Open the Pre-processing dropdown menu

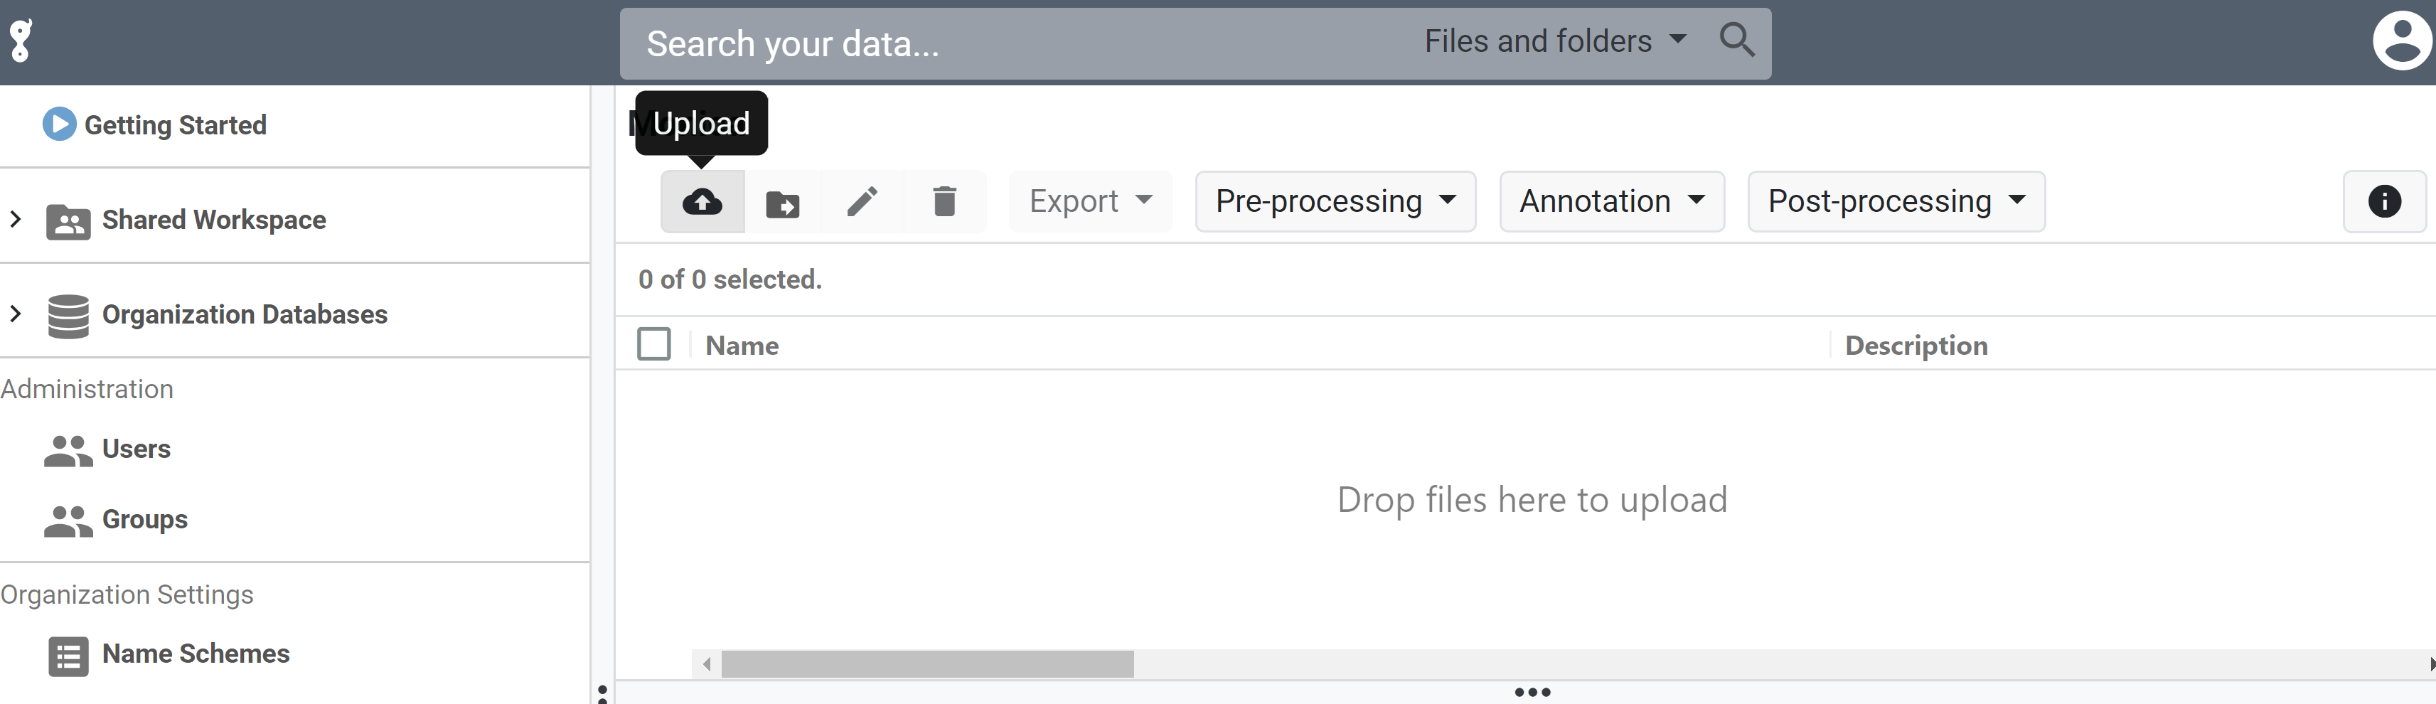[x=1335, y=201]
